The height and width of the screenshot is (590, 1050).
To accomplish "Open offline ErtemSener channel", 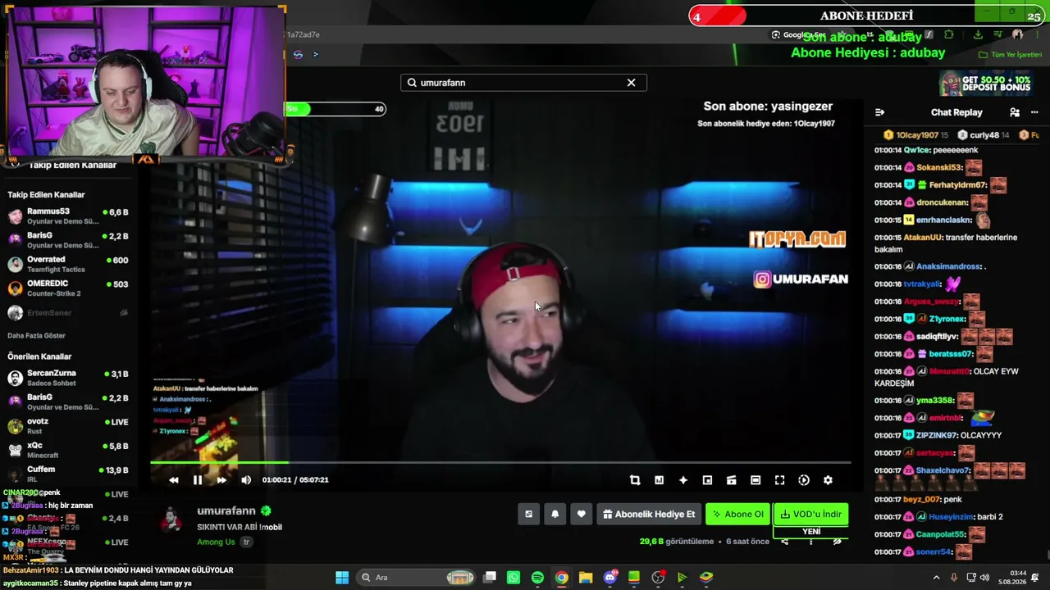I will (69, 312).
